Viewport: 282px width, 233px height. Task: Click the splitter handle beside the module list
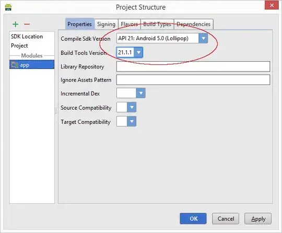(x=56, y=110)
